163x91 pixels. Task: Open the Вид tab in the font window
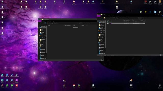click(112, 16)
